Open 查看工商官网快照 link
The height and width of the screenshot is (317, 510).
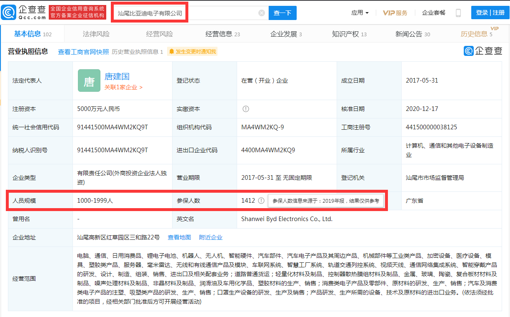(83, 52)
